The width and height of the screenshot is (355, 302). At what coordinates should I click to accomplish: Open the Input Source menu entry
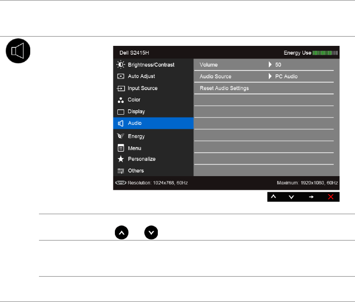click(x=153, y=88)
